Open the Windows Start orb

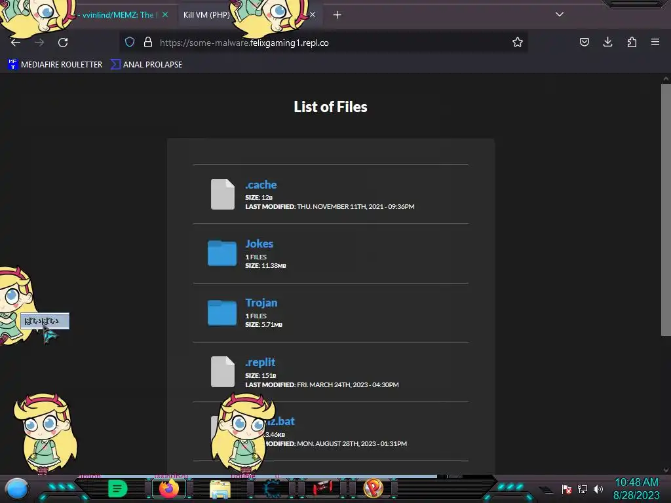coord(17,489)
